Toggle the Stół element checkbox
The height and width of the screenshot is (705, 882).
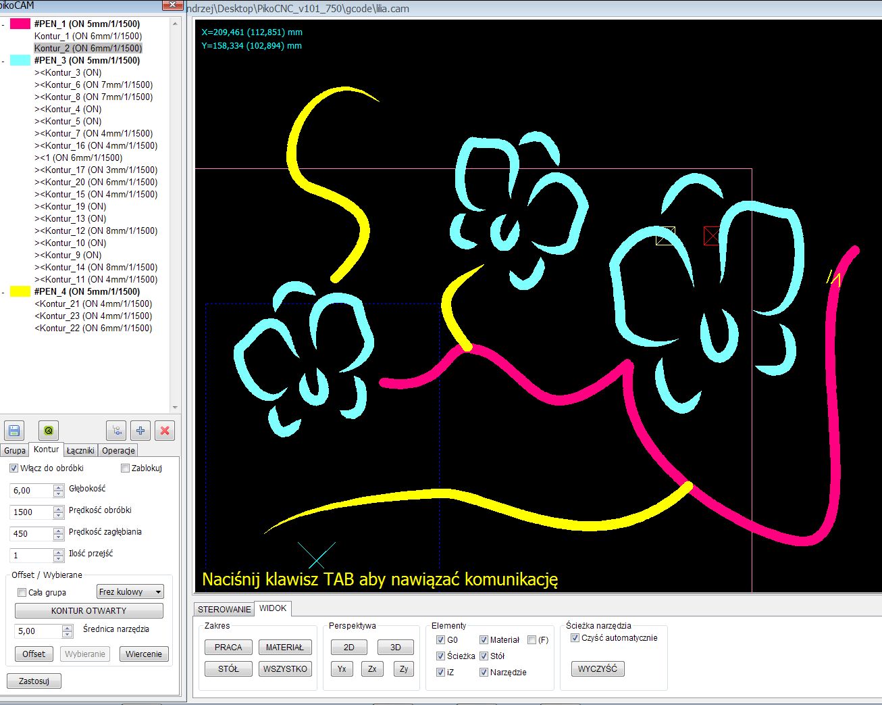[x=484, y=656]
